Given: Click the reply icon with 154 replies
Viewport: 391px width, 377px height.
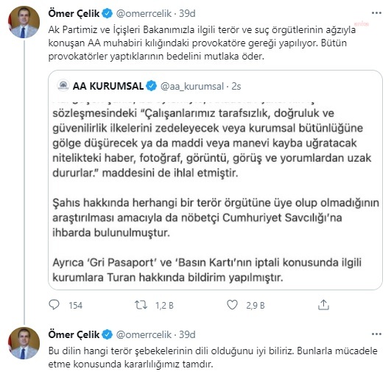Looking at the screenshot, I should [54, 305].
